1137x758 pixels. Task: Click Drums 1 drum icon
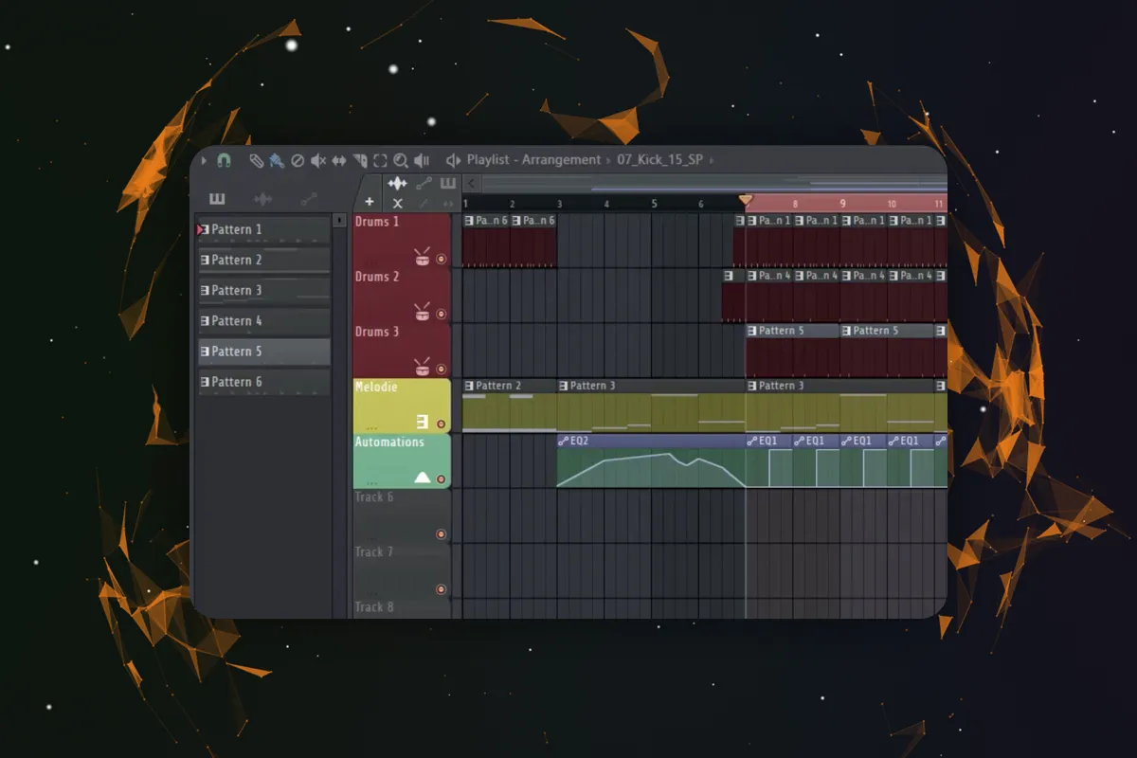coord(423,257)
